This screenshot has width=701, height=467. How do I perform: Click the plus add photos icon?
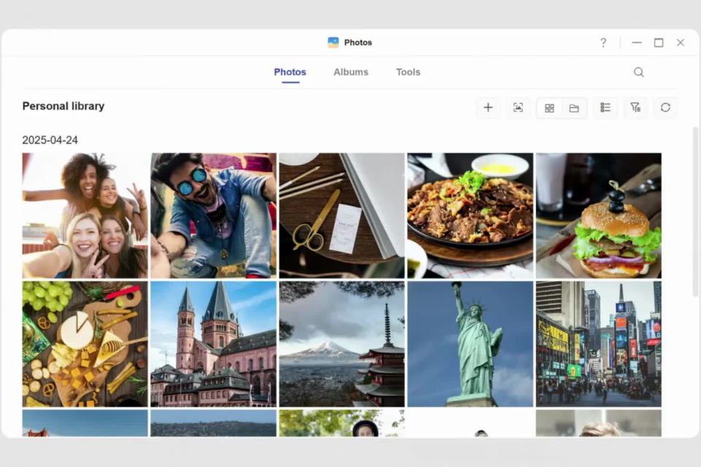(488, 108)
